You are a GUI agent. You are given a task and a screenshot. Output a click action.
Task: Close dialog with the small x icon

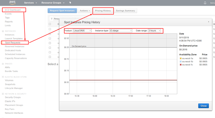coord(209,22)
